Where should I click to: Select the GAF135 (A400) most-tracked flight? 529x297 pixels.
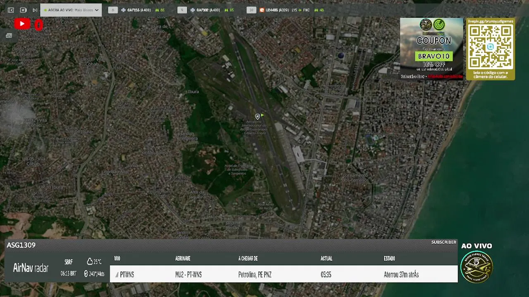coord(138,10)
